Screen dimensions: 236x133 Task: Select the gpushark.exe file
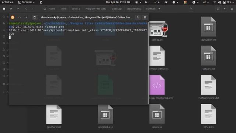(105, 116)
